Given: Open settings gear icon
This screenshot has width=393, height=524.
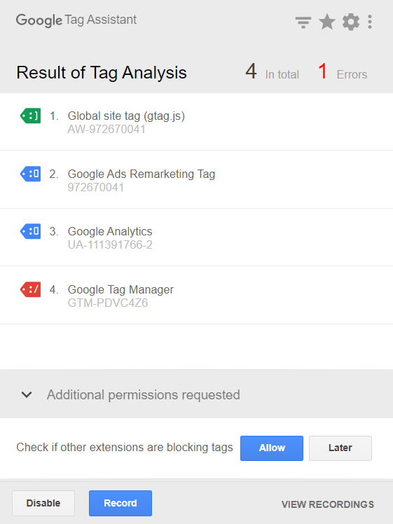Looking at the screenshot, I should pos(351,22).
